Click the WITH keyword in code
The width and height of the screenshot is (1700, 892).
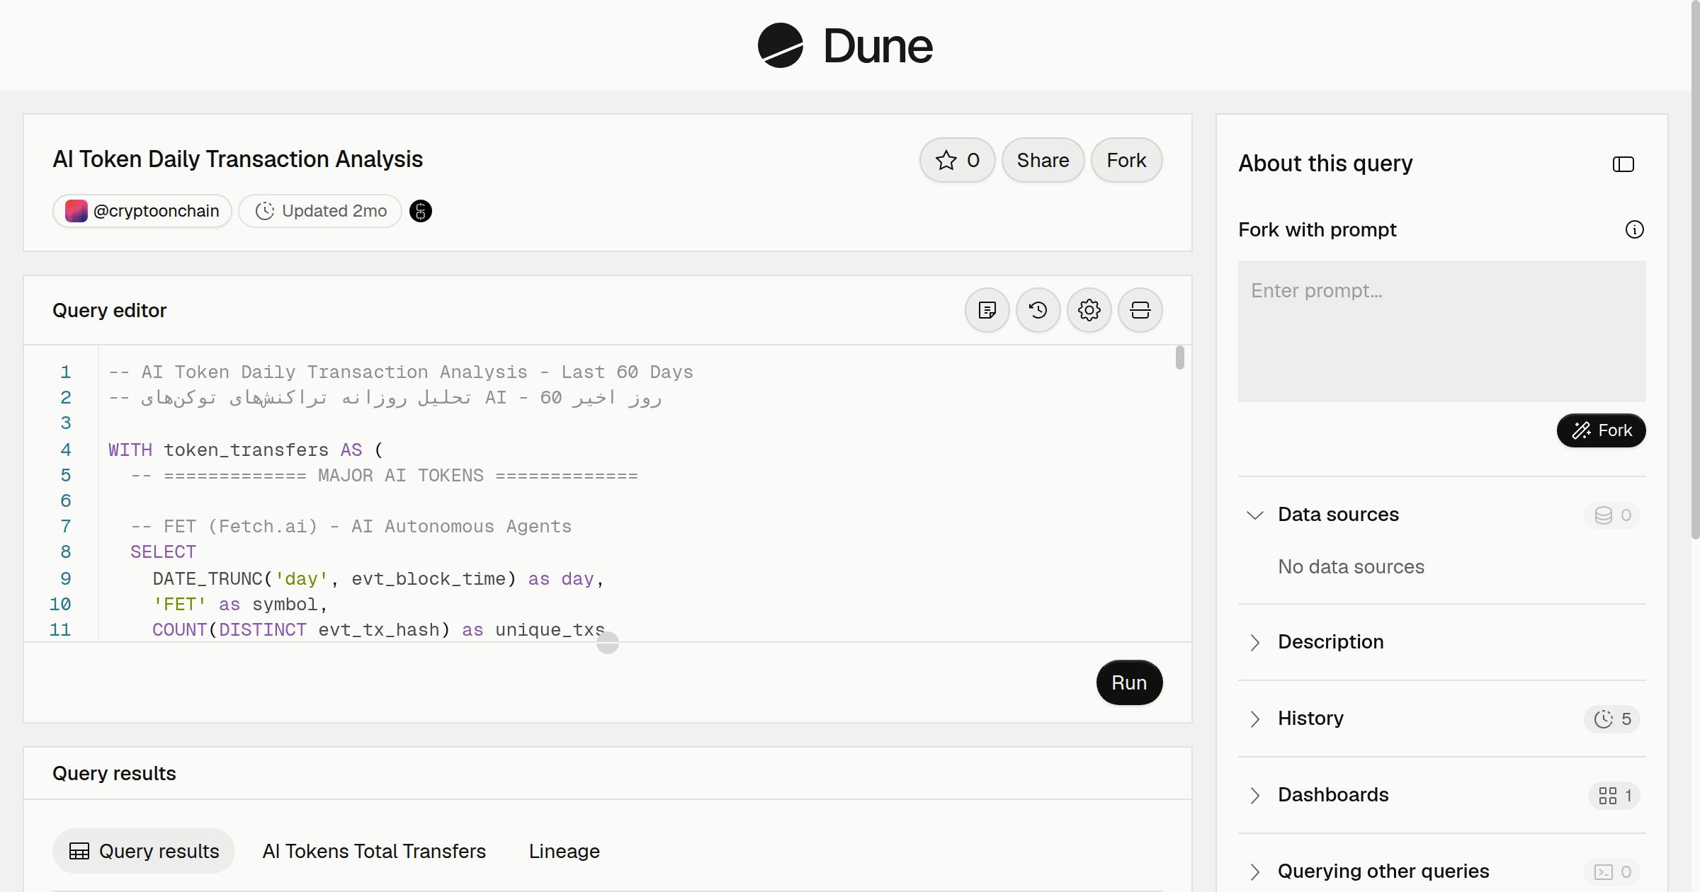tap(130, 450)
